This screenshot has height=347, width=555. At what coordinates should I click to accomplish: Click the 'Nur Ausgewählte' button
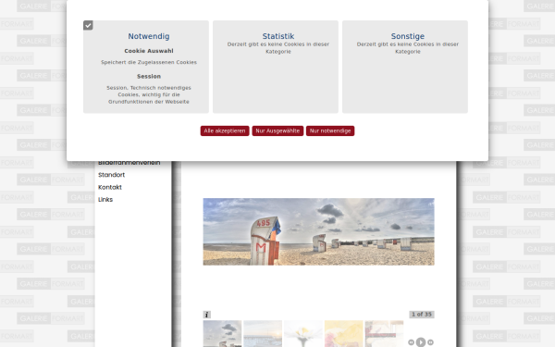(277, 131)
